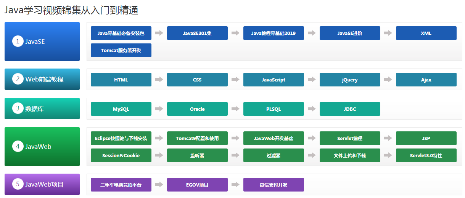The height and width of the screenshot is (198, 465).
Task: Open the jQuery tutorial
Action: (x=350, y=80)
